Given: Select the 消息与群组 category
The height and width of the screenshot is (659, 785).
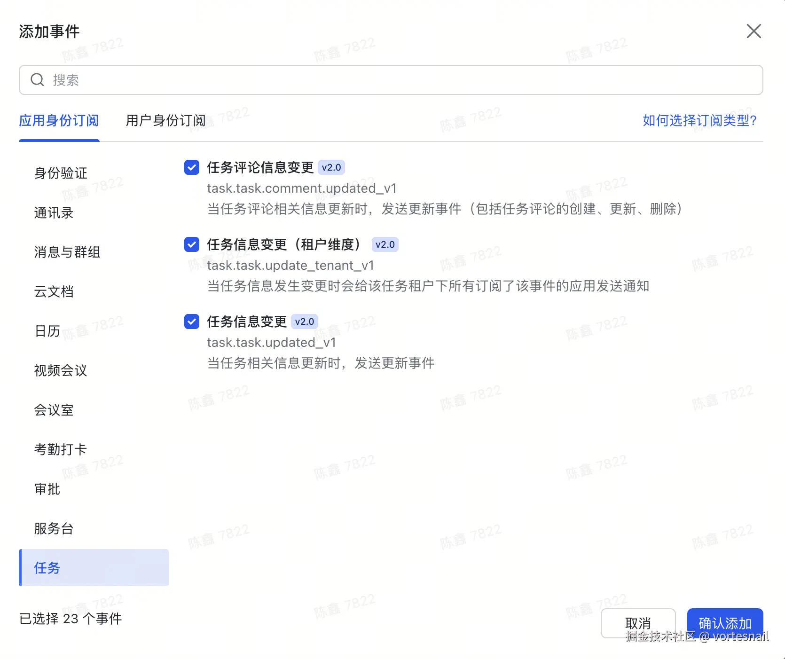Looking at the screenshot, I should 67,252.
